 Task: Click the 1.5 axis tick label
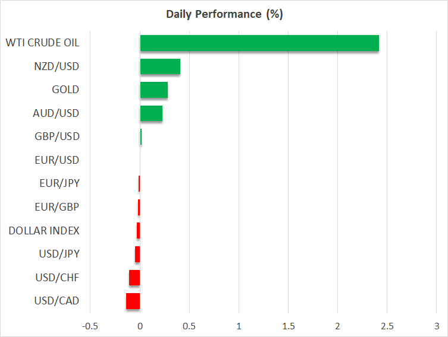click(288, 326)
